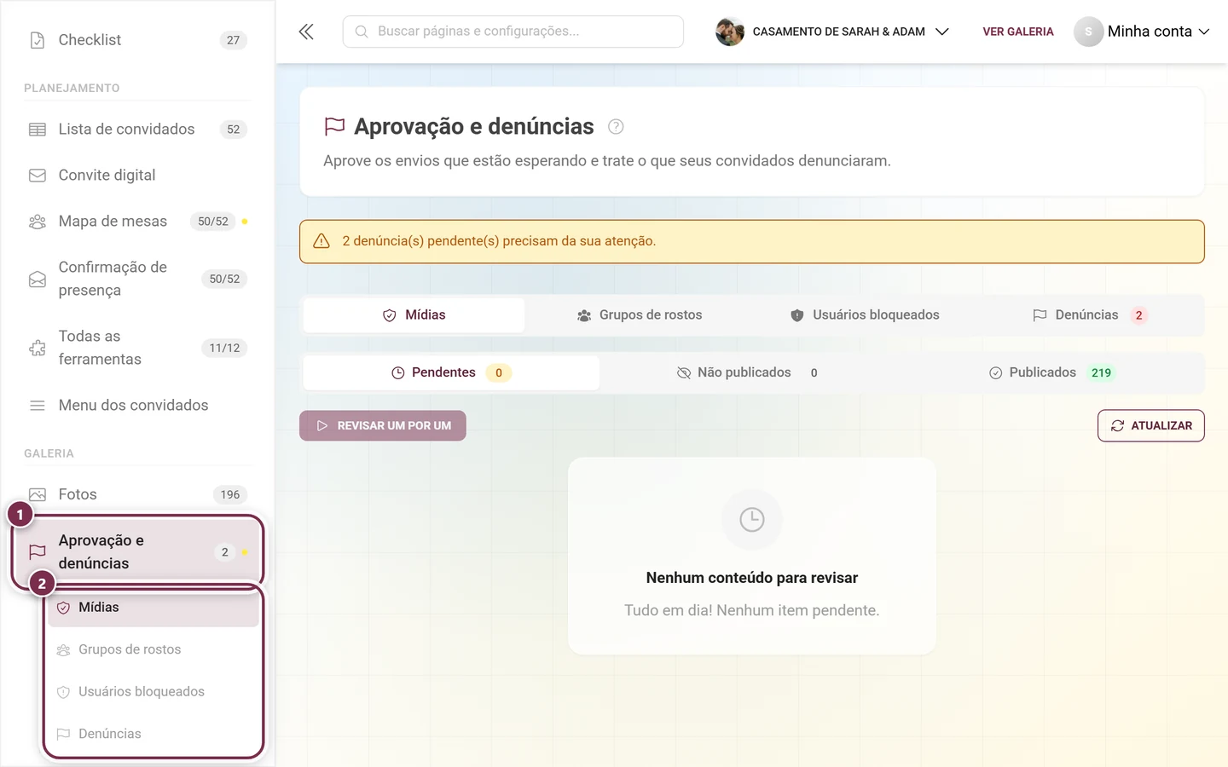Open Denúncias in the sidebar submenu

(x=153, y=735)
